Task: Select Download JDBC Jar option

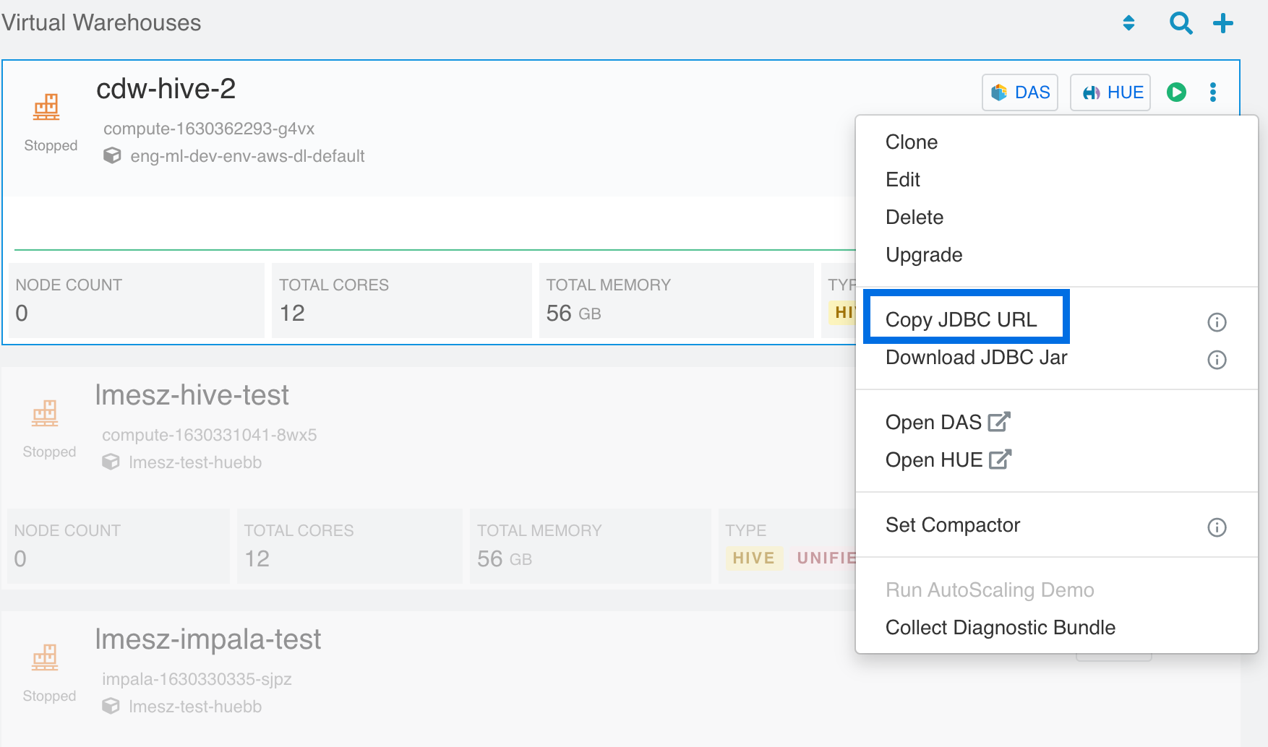Action: pos(976,358)
